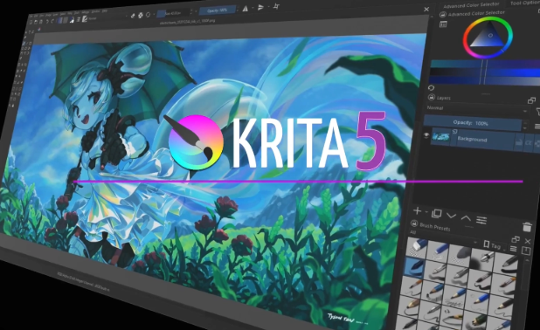Click the reload original preset icon

pos(148,15)
